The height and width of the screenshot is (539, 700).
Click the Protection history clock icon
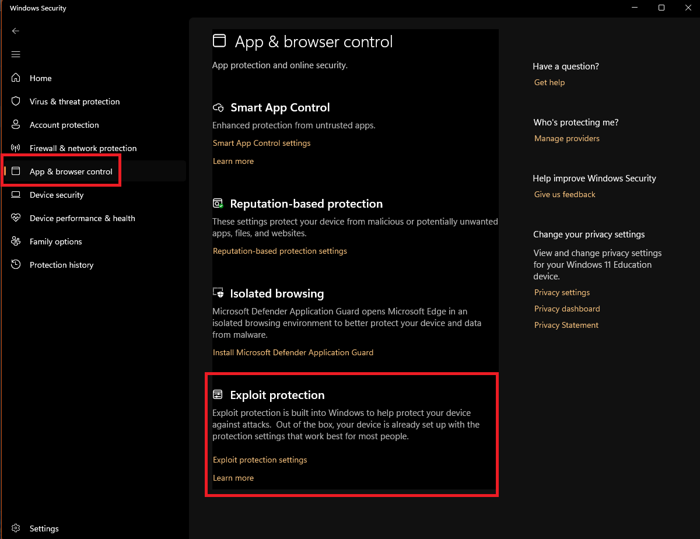click(x=16, y=265)
